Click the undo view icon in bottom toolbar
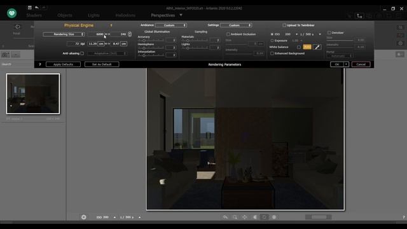The image size is (407, 229). [x=225, y=217]
